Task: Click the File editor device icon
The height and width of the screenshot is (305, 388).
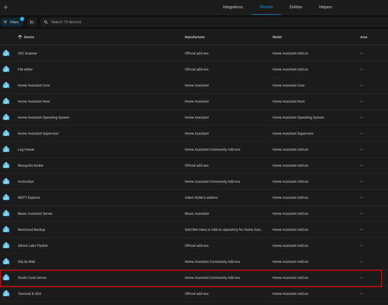Action: (6, 69)
